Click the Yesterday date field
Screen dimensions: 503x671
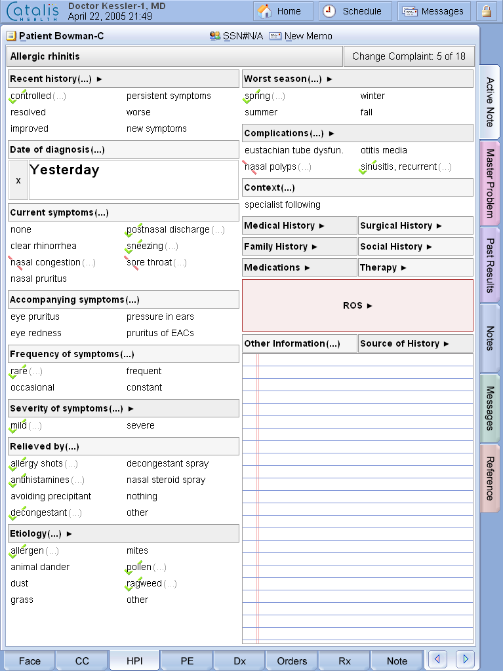134,180
